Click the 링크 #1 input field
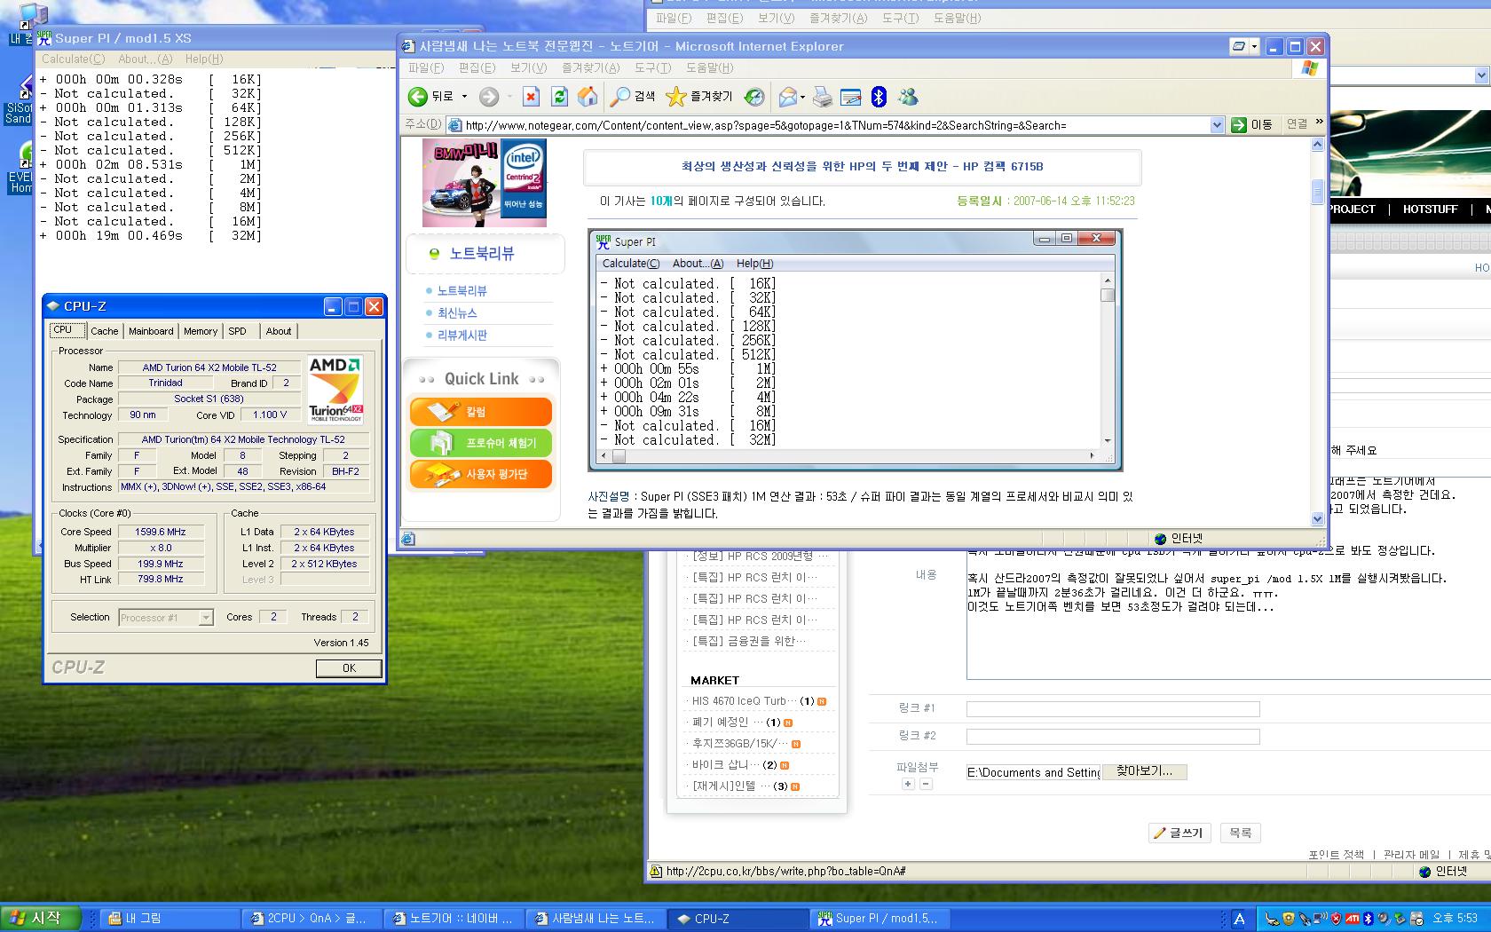The width and height of the screenshot is (1491, 932). tap(1113, 708)
